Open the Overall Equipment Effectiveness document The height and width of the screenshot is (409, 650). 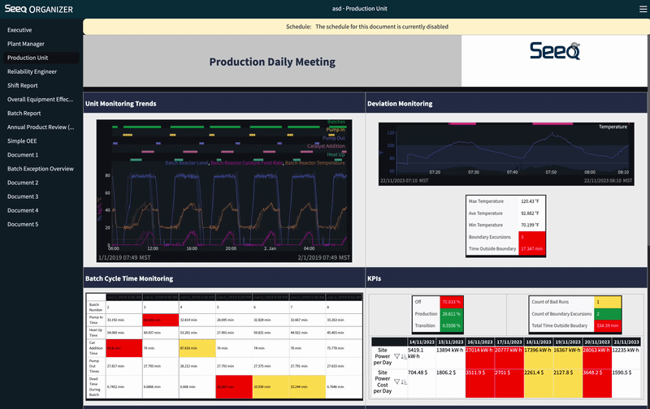(x=40, y=99)
